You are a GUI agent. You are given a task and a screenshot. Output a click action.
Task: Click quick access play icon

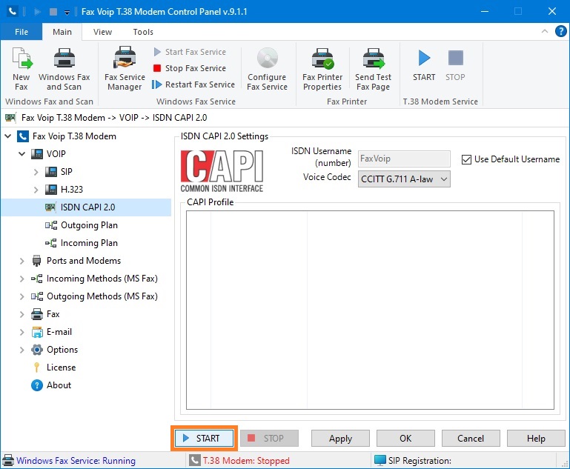(x=37, y=12)
